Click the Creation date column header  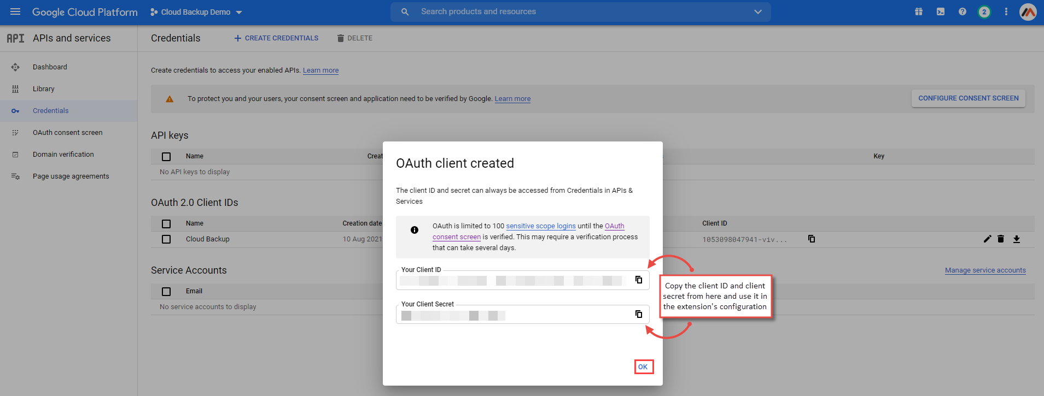click(362, 223)
